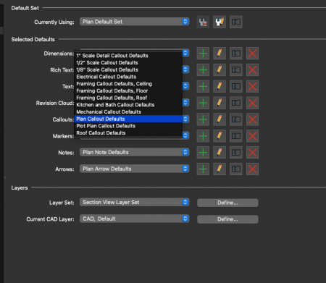Screen dimensions: 326x283
Task: Click the Revision Cloud dropdown arrow
Action: click(x=185, y=103)
